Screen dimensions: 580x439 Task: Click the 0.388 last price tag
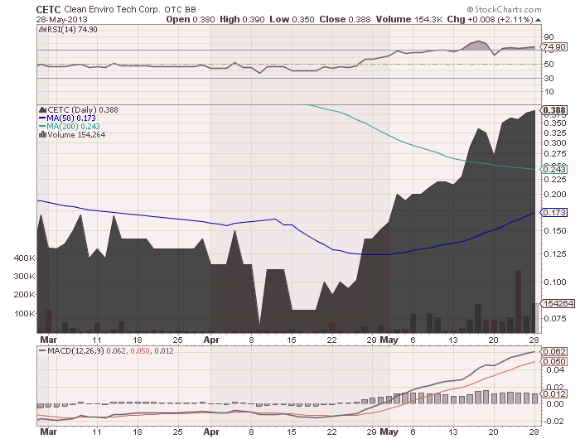(553, 110)
